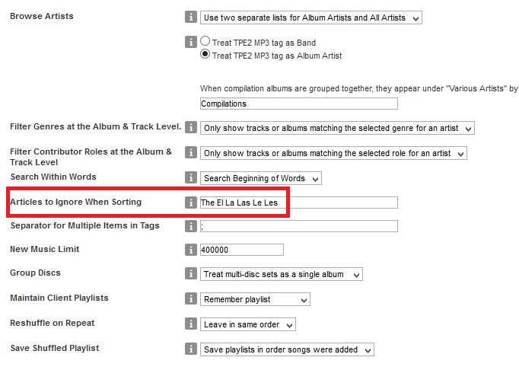Click info icon for Articles to Ignore
This screenshot has width=519, height=370.
pos(191,203)
